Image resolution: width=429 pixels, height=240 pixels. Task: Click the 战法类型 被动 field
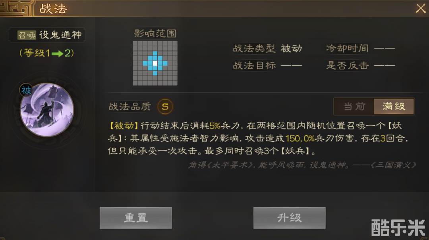click(267, 49)
